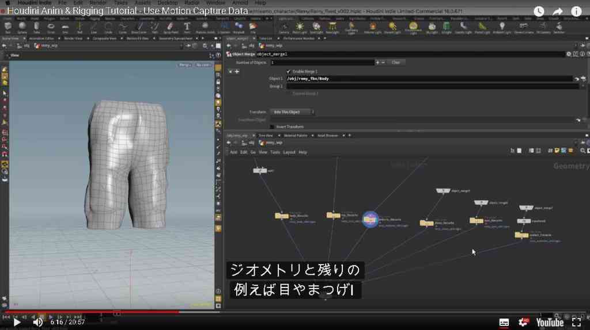Click the Share arrow icon on video
This screenshot has height=330, width=590.
pos(558,11)
